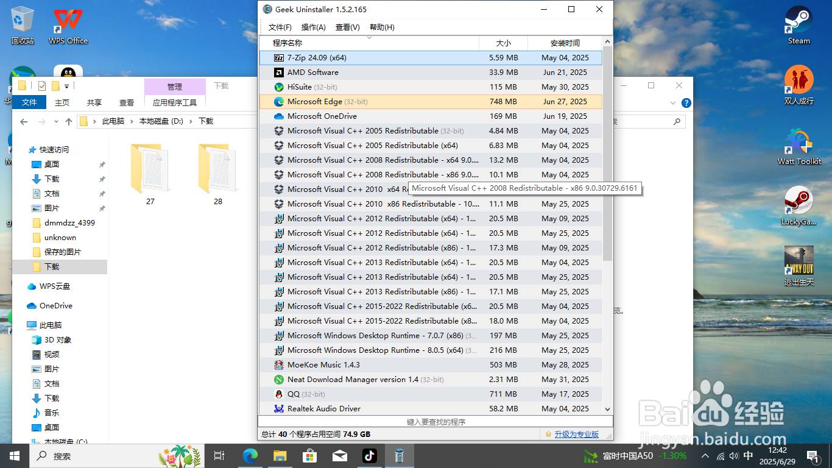
Task: Click the QQ penguin icon in program list
Action: tap(279, 394)
